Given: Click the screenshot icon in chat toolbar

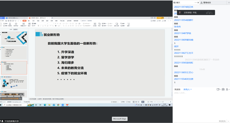Looking at the screenshot, I should pyautogui.click(x=223, y=89).
